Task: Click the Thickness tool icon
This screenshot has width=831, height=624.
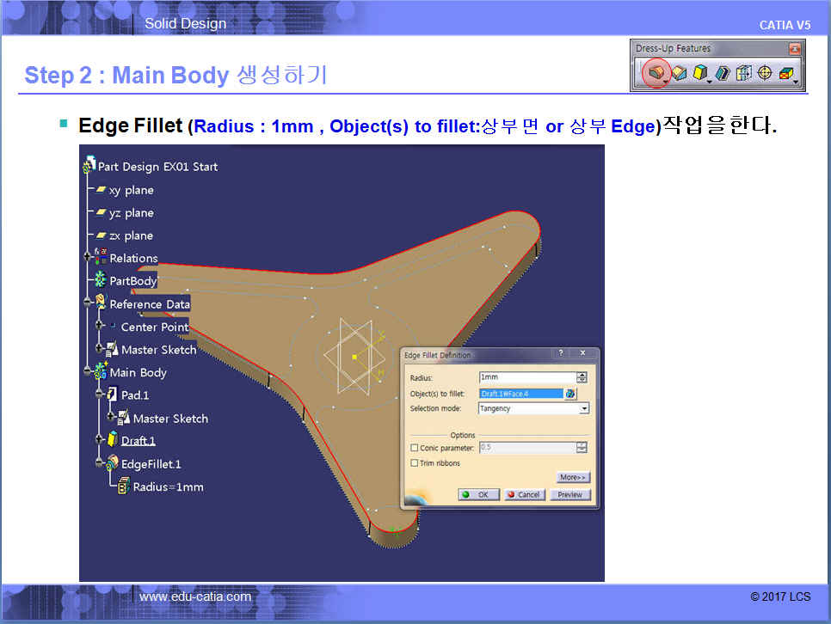Action: tap(744, 74)
